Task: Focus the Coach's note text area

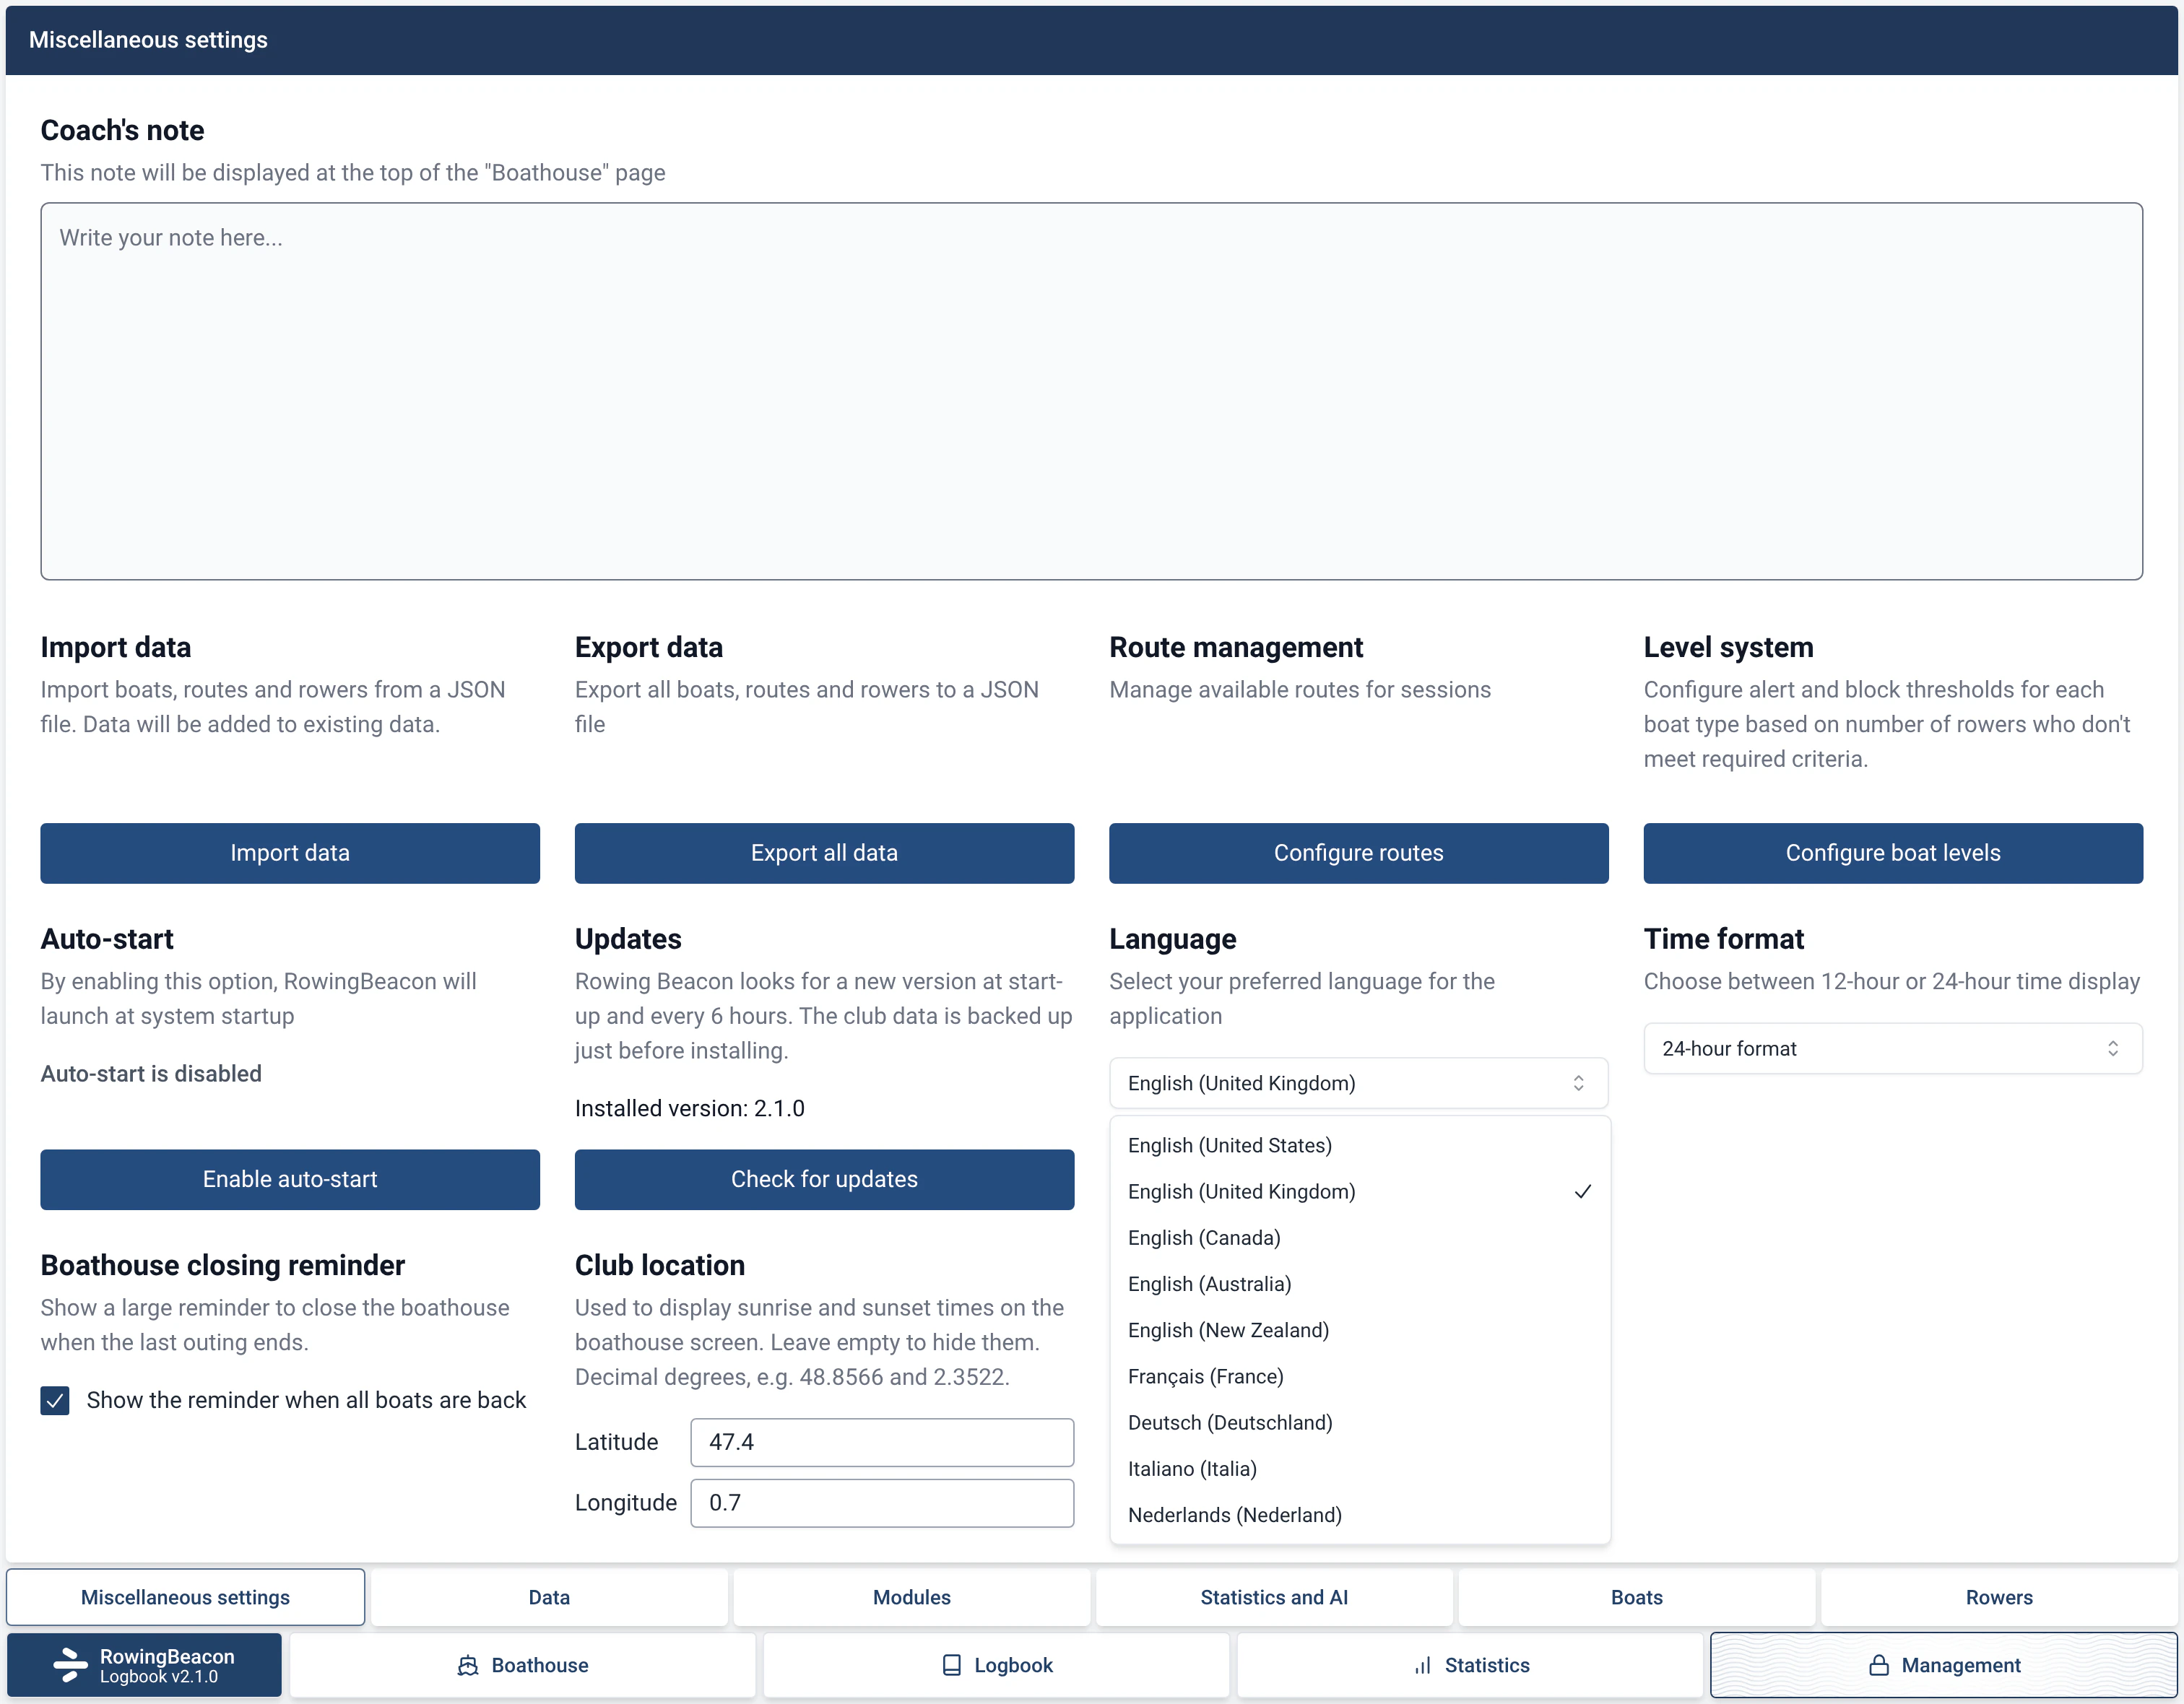Action: [1091, 392]
